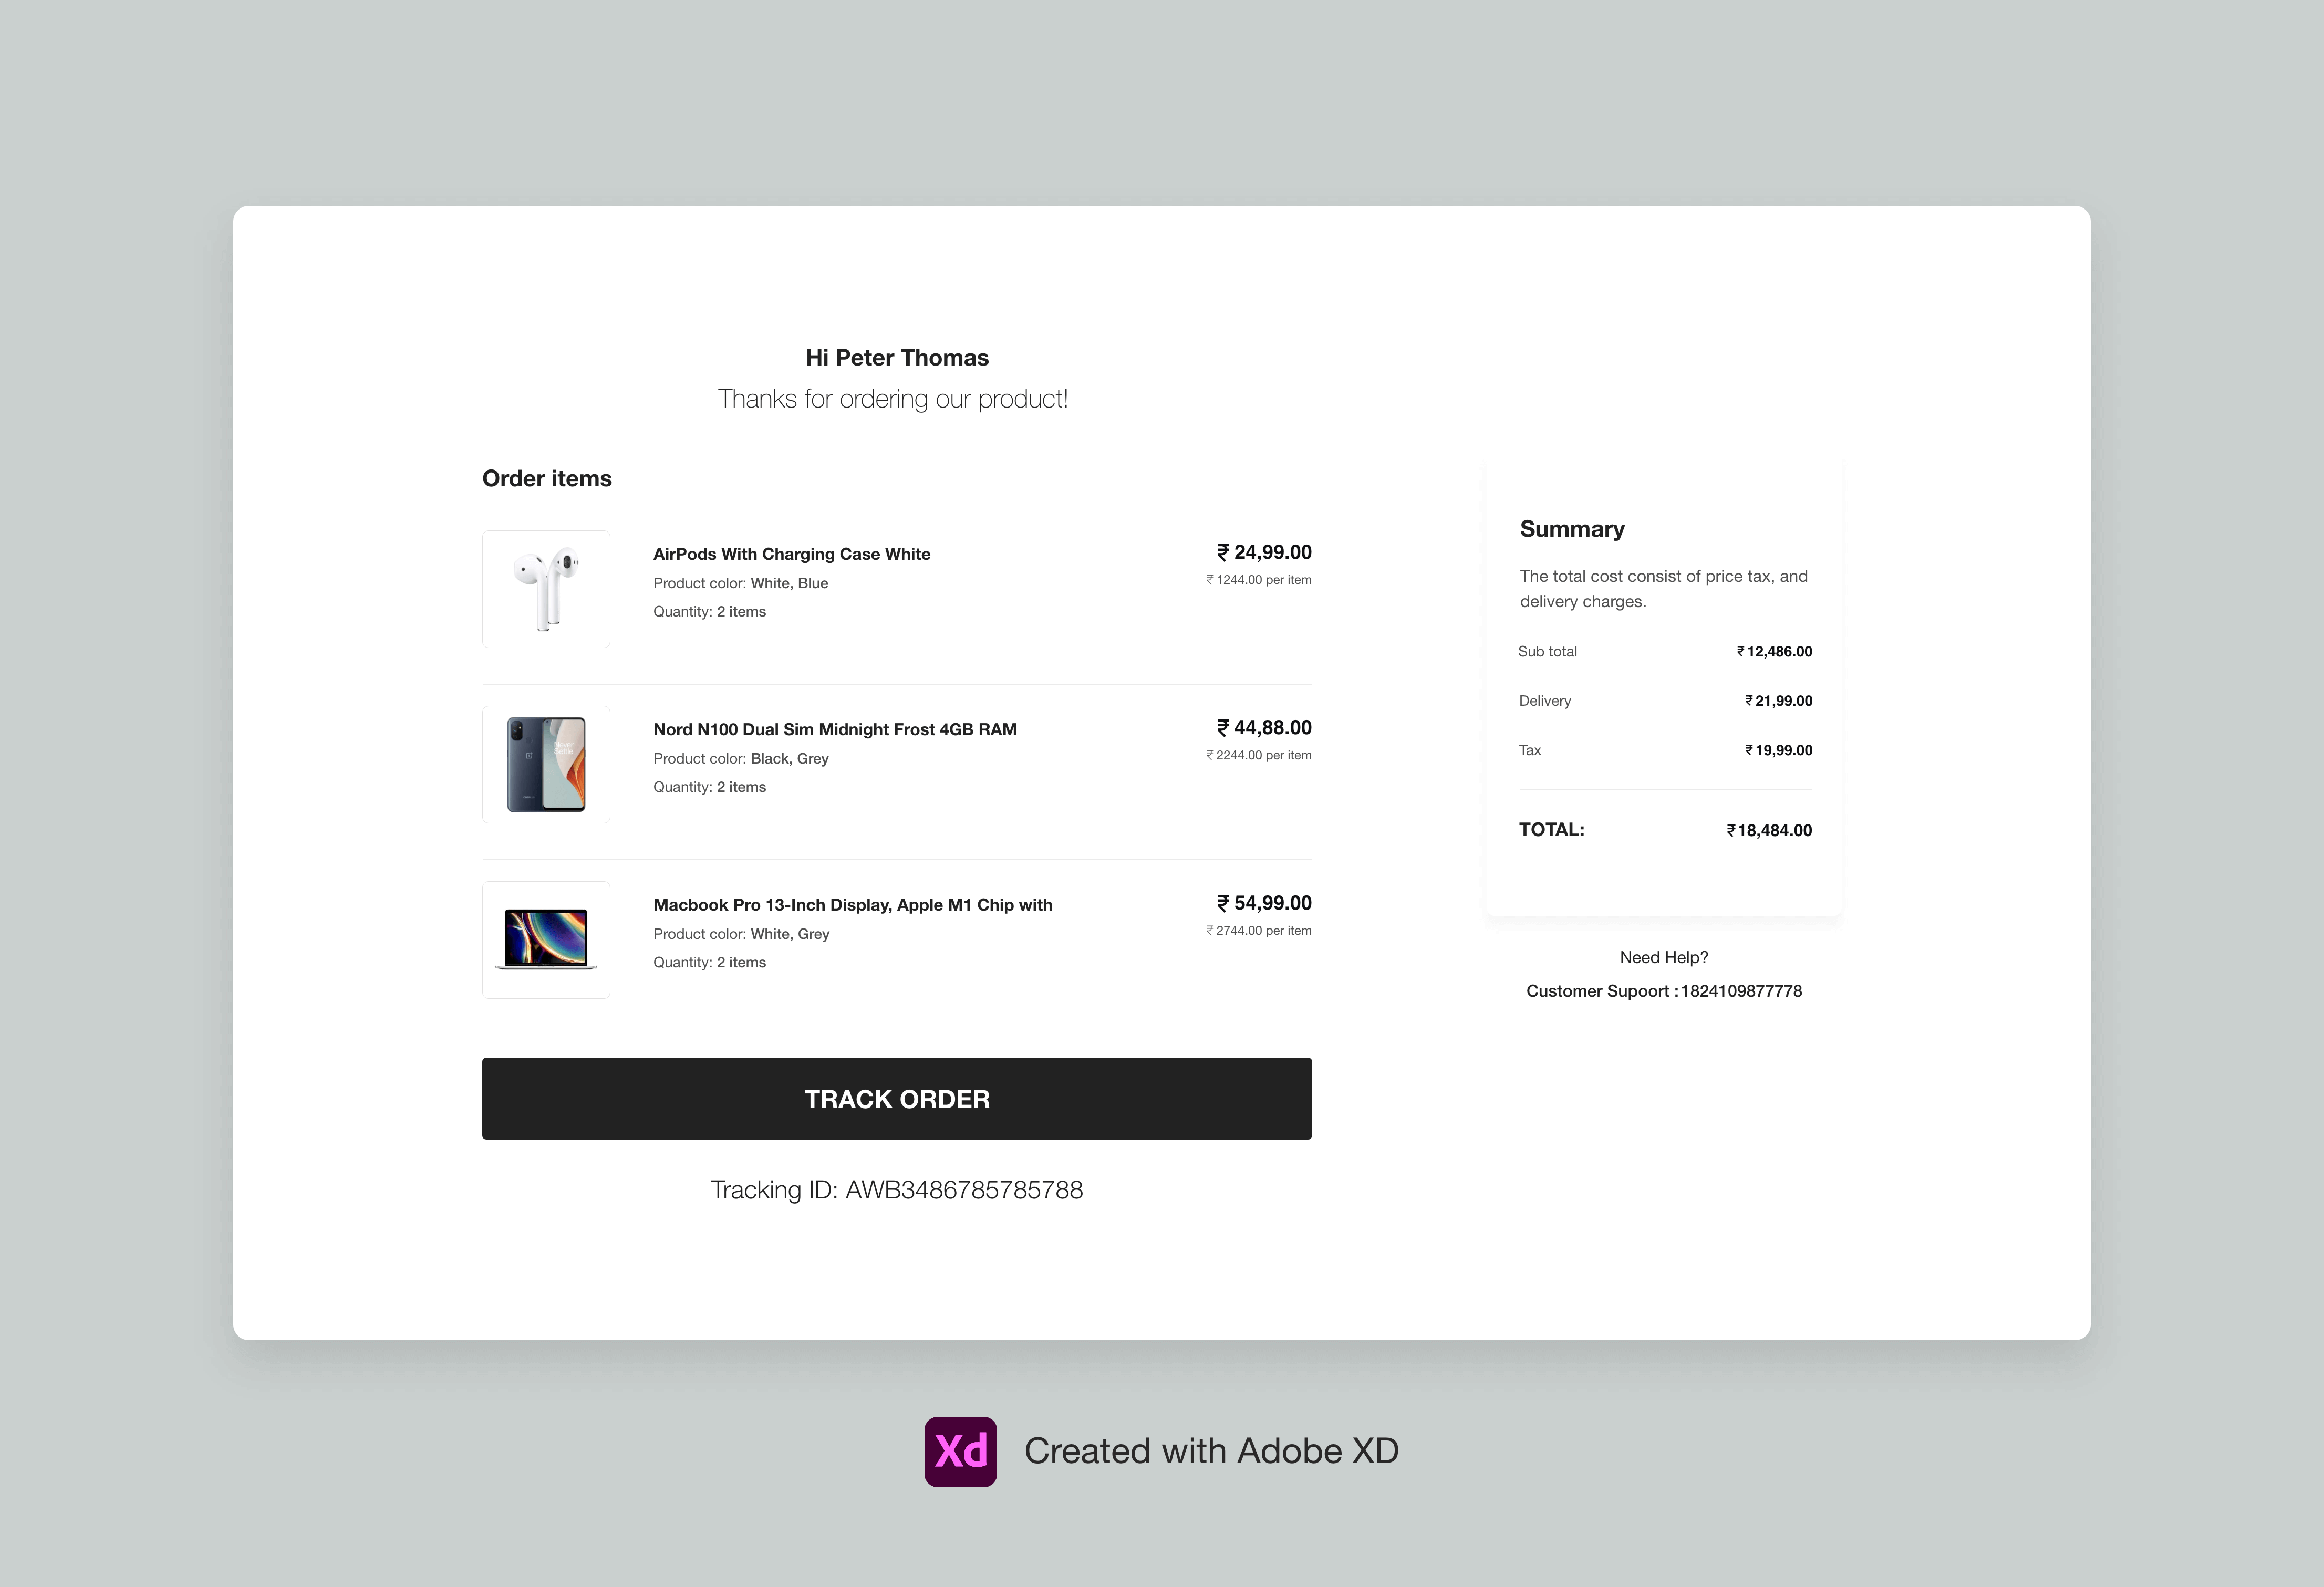This screenshot has height=1587, width=2324.
Task: Click Nord N100 Dual Sim product title
Action: click(834, 729)
